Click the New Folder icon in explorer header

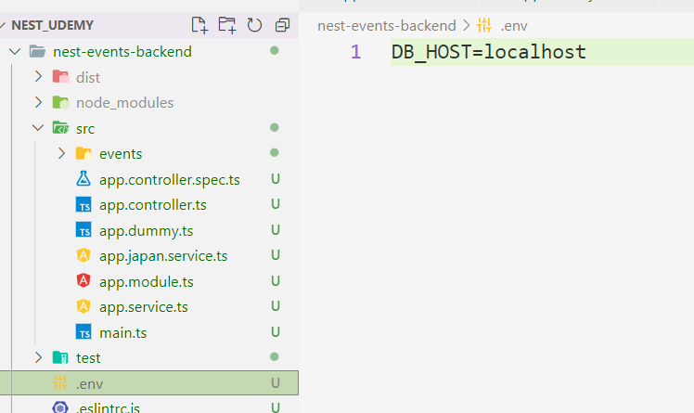(226, 25)
